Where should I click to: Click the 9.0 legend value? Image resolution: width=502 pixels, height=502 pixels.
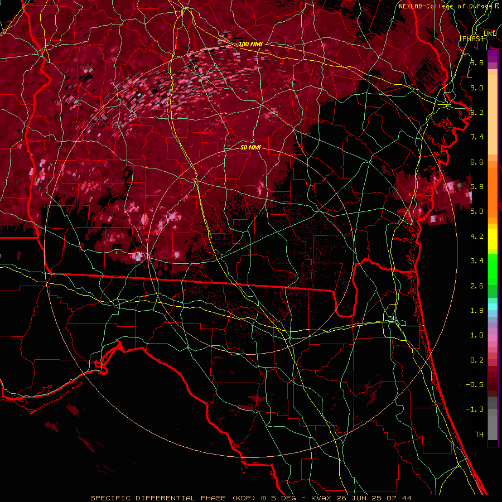point(477,88)
